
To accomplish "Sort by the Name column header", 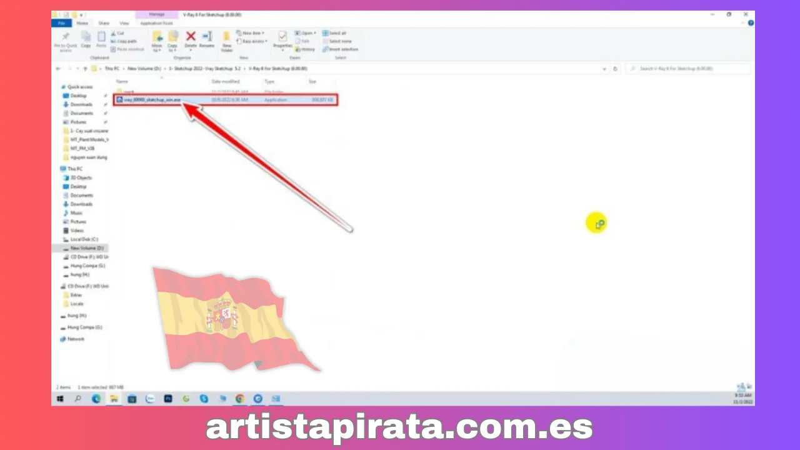I will click(122, 82).
